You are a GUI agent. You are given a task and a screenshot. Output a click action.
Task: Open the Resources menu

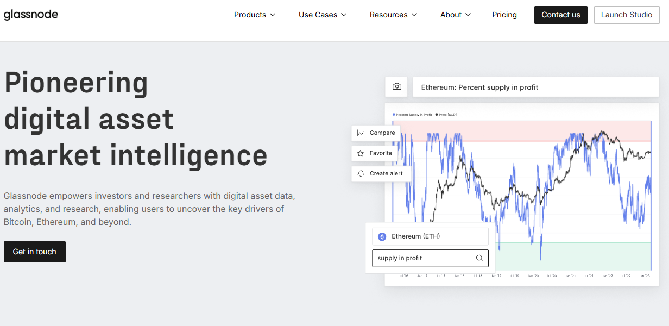click(x=393, y=15)
